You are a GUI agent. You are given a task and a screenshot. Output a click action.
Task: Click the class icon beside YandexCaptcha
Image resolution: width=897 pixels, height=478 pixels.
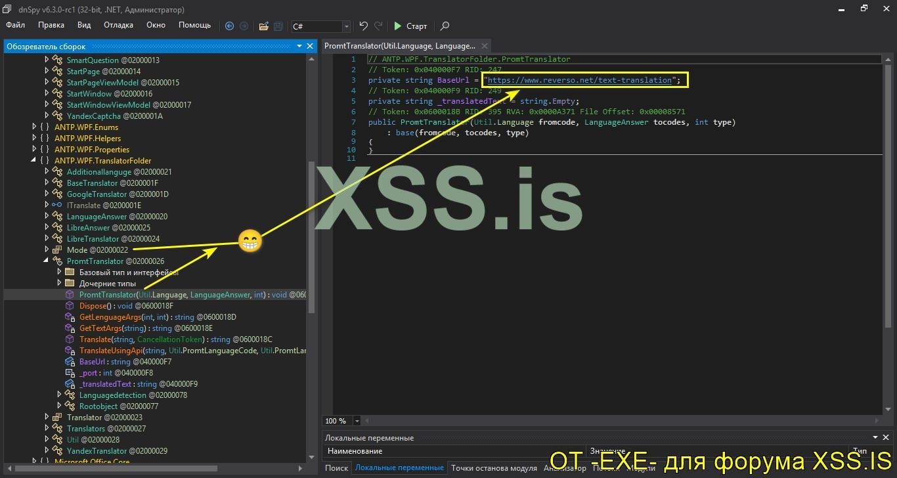point(57,116)
